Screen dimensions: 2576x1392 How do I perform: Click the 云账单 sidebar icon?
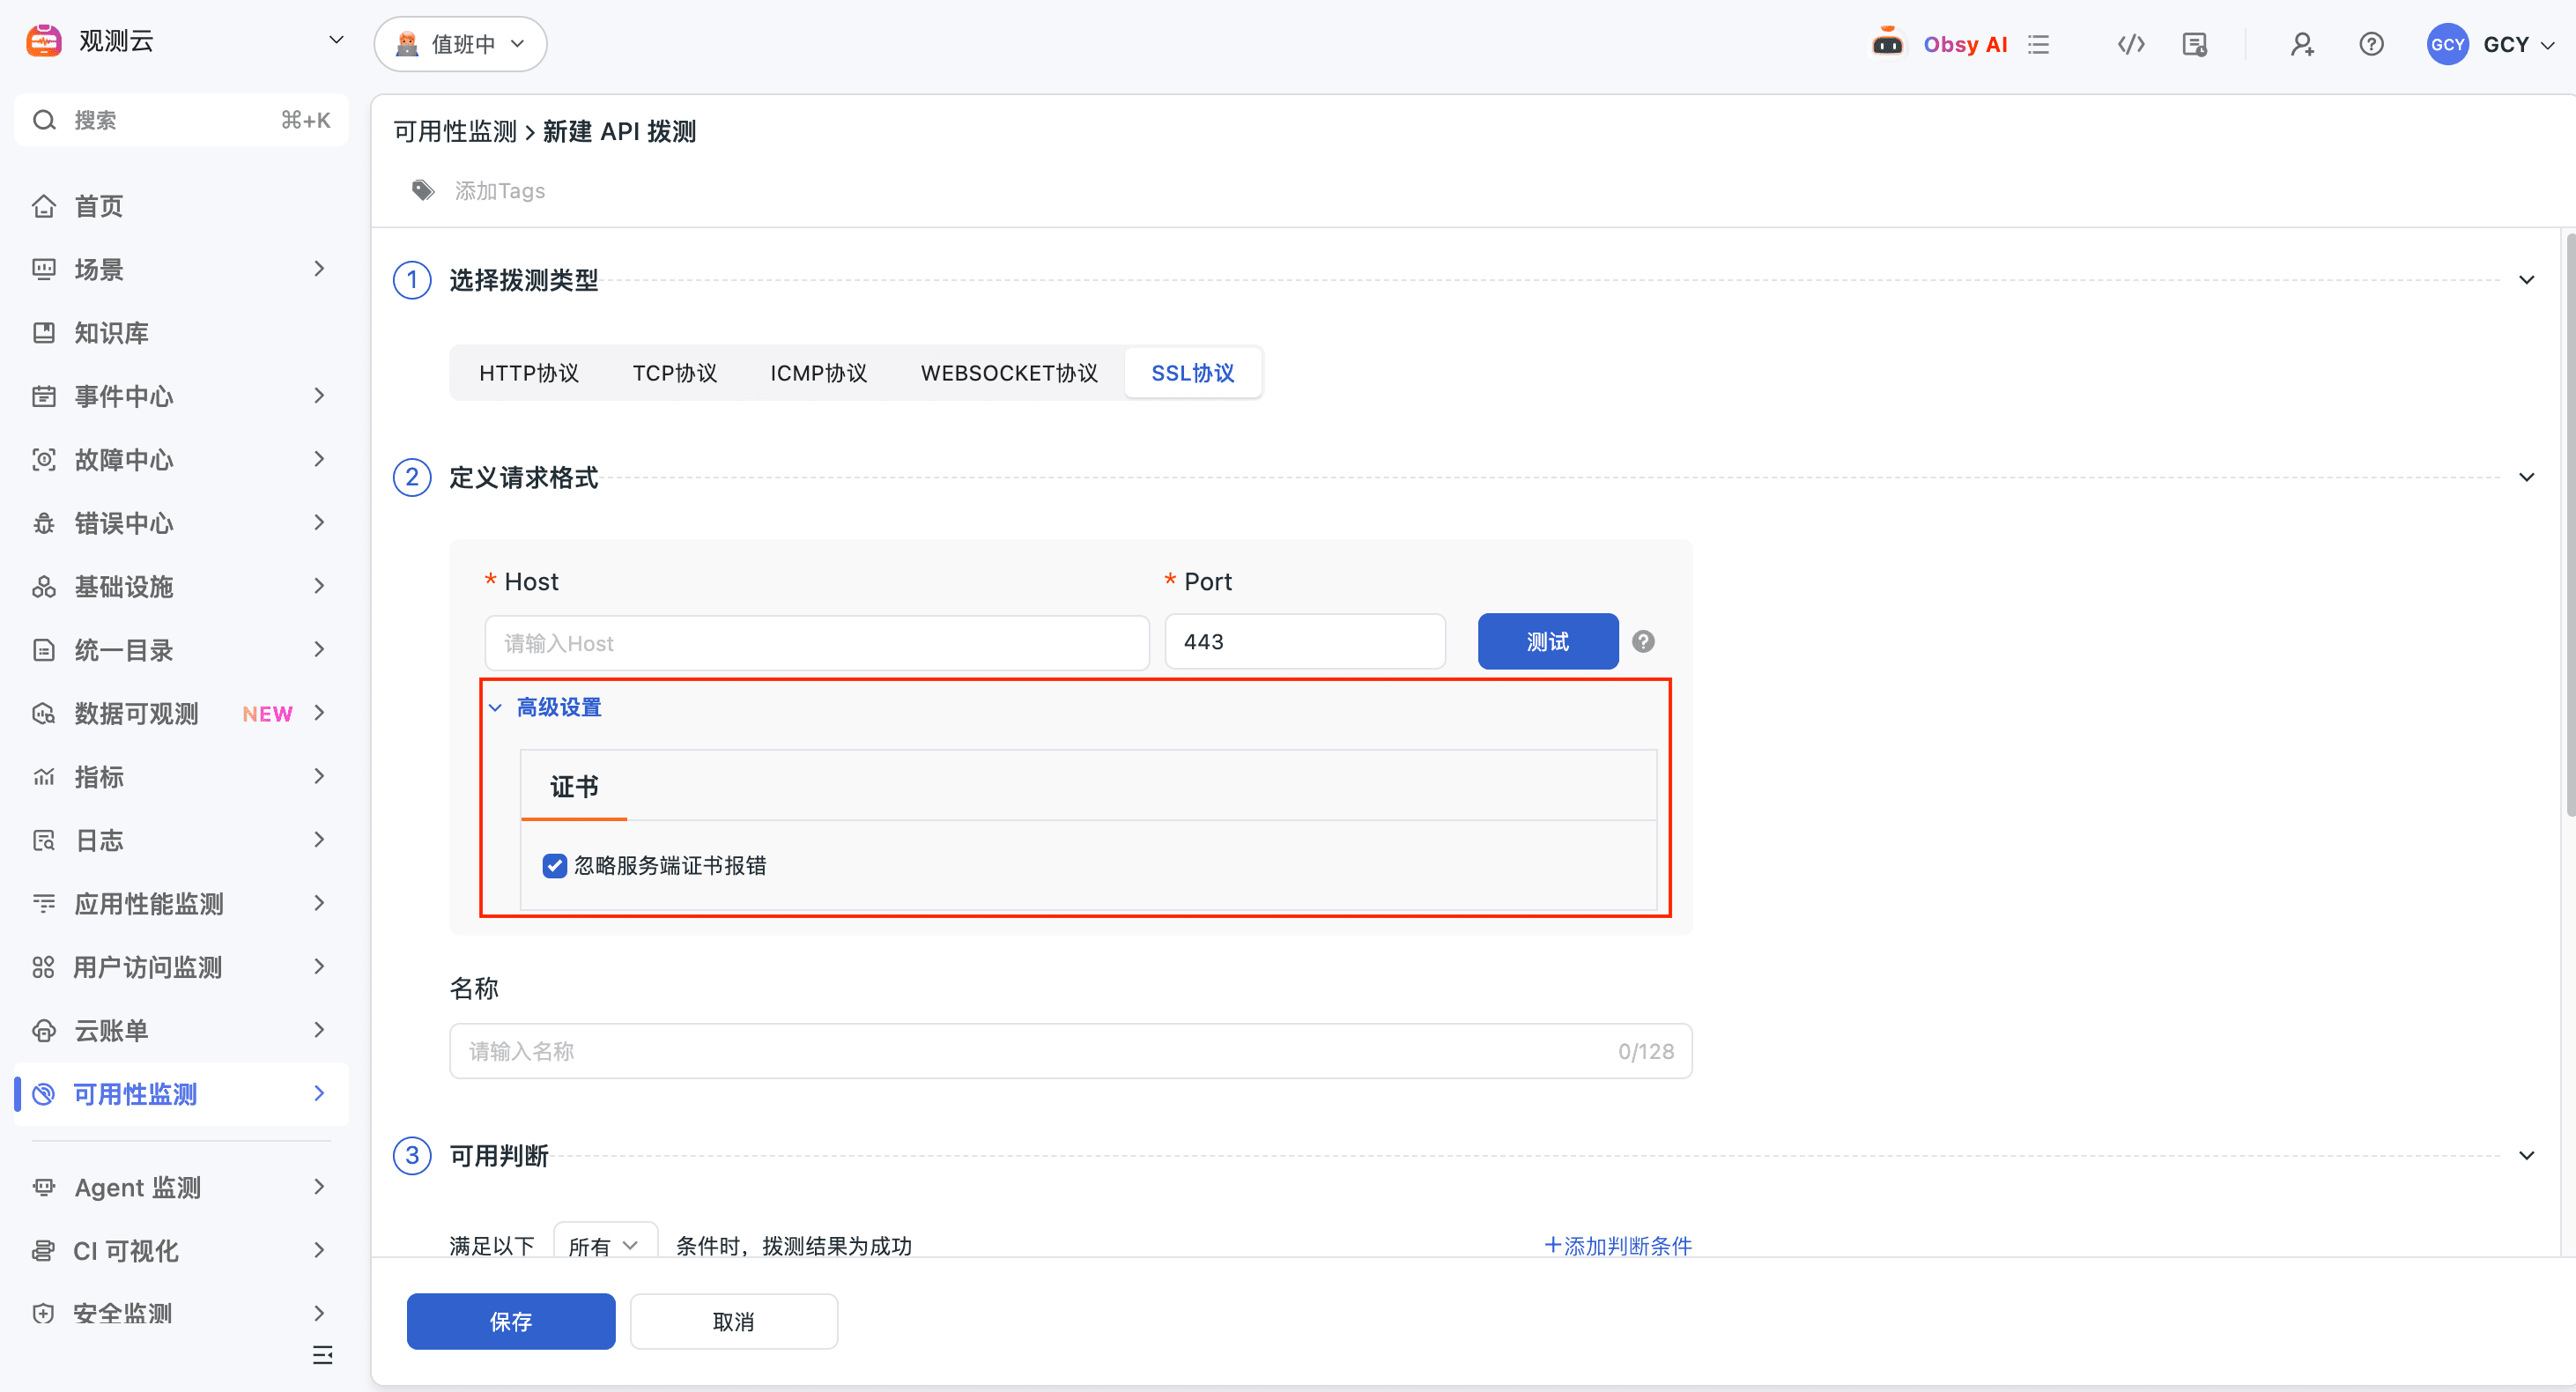[43, 1030]
